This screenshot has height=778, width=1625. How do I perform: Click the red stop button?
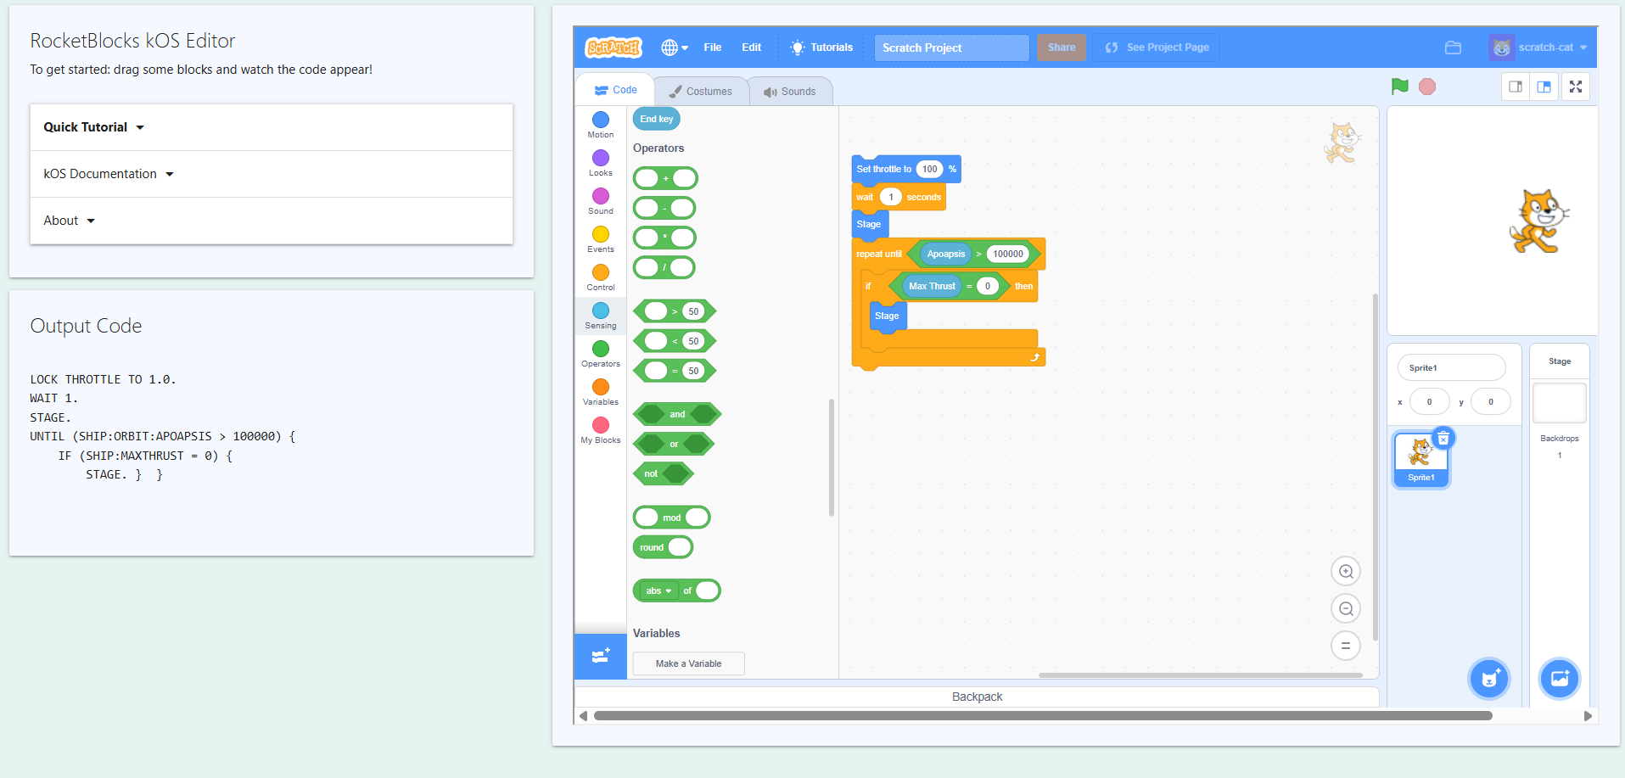pyautogui.click(x=1427, y=87)
